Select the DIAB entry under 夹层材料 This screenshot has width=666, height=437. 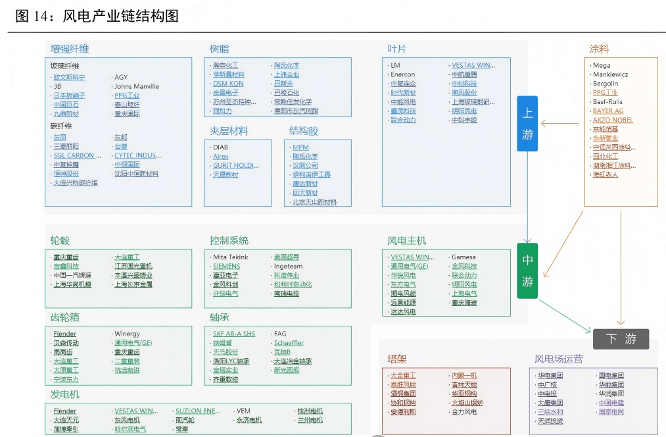coord(220,147)
